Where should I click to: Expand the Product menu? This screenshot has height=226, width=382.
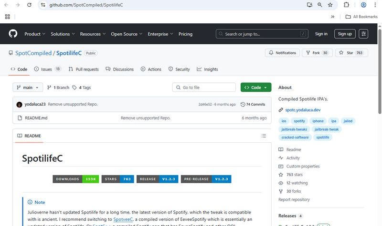[35, 34]
